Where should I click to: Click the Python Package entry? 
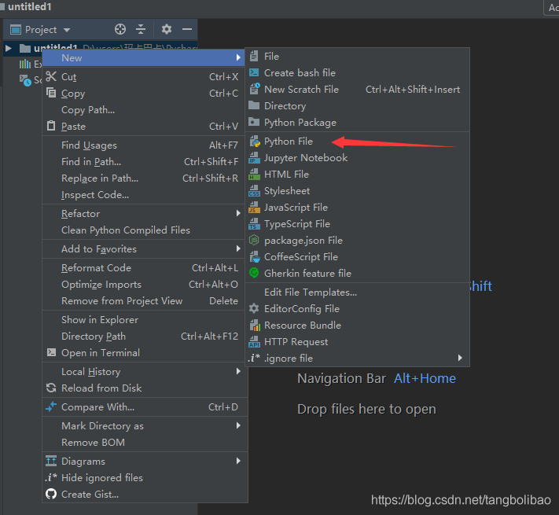pos(300,123)
